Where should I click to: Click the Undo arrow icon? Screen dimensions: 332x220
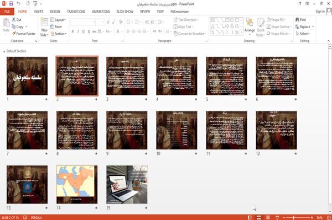pos(18,4)
